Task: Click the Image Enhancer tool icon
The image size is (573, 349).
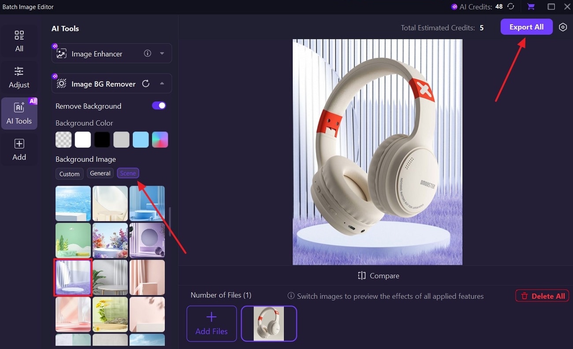Action: (x=62, y=54)
